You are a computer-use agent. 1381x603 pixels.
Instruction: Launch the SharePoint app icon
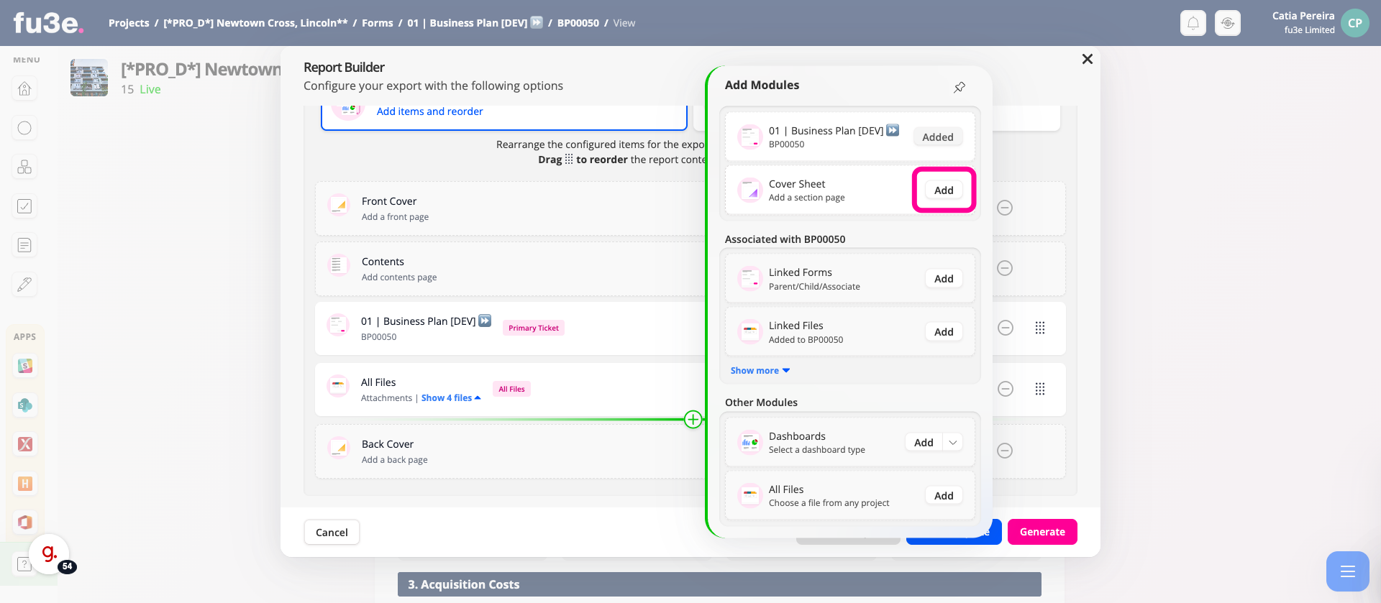click(25, 405)
